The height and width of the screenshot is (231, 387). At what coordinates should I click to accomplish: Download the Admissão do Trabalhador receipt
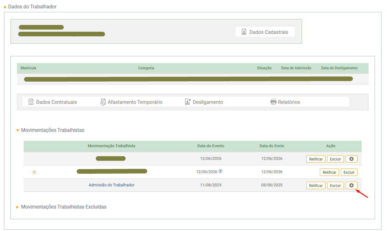(x=351, y=185)
